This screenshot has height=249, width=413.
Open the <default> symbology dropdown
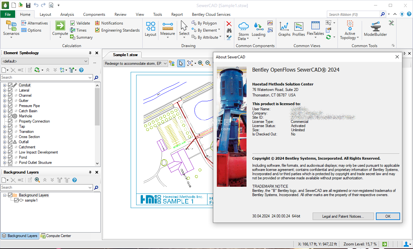[x=45, y=61]
